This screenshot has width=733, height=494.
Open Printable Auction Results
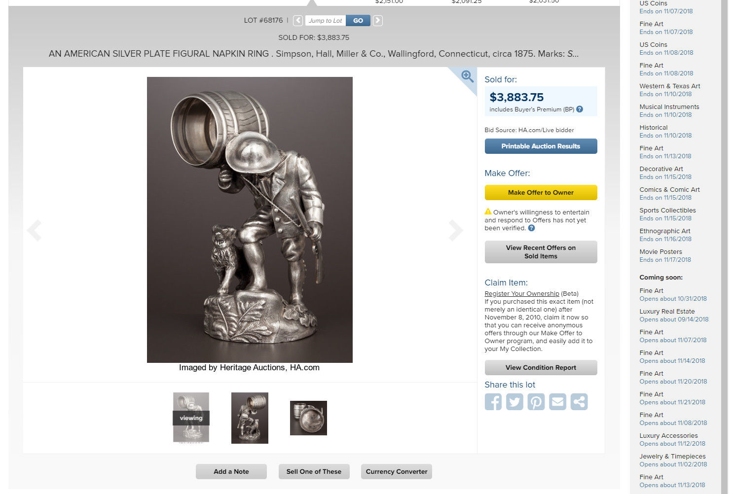pyautogui.click(x=541, y=146)
